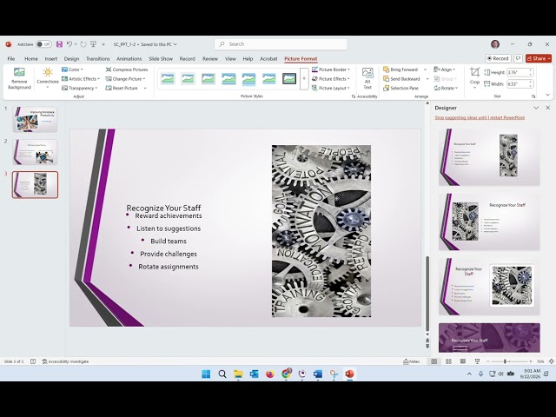556x417 pixels.
Task: Open Firefox from taskbar
Action: (270, 374)
